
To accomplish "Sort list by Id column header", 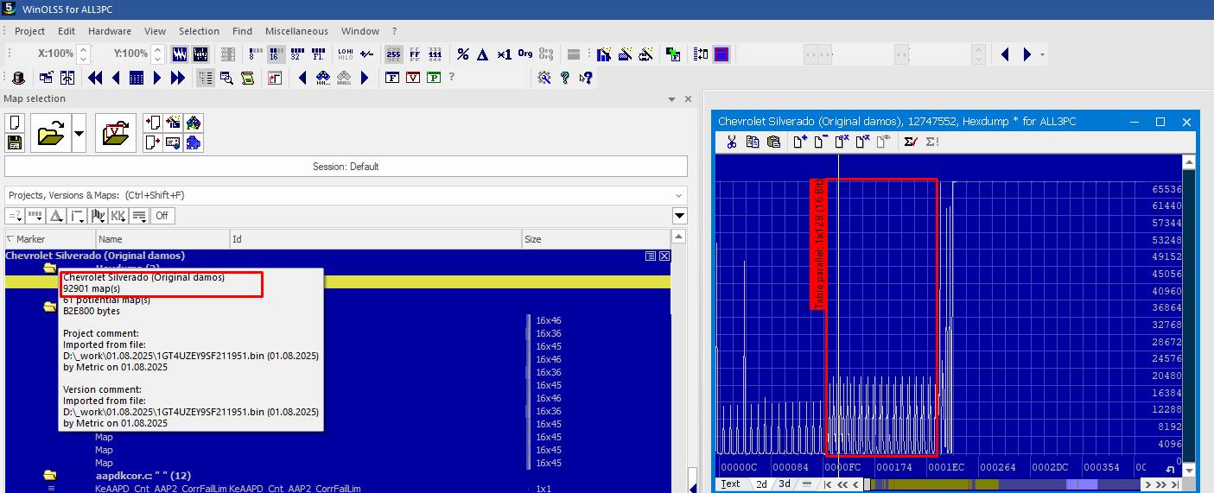I will pyautogui.click(x=376, y=239).
